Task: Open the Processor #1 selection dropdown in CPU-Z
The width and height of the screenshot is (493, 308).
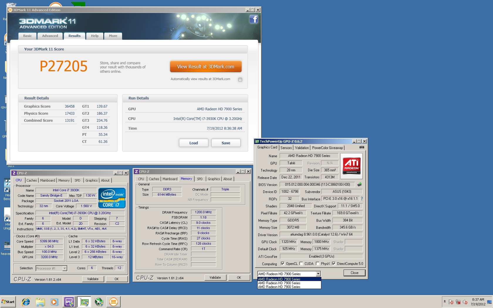Action: coord(65,268)
